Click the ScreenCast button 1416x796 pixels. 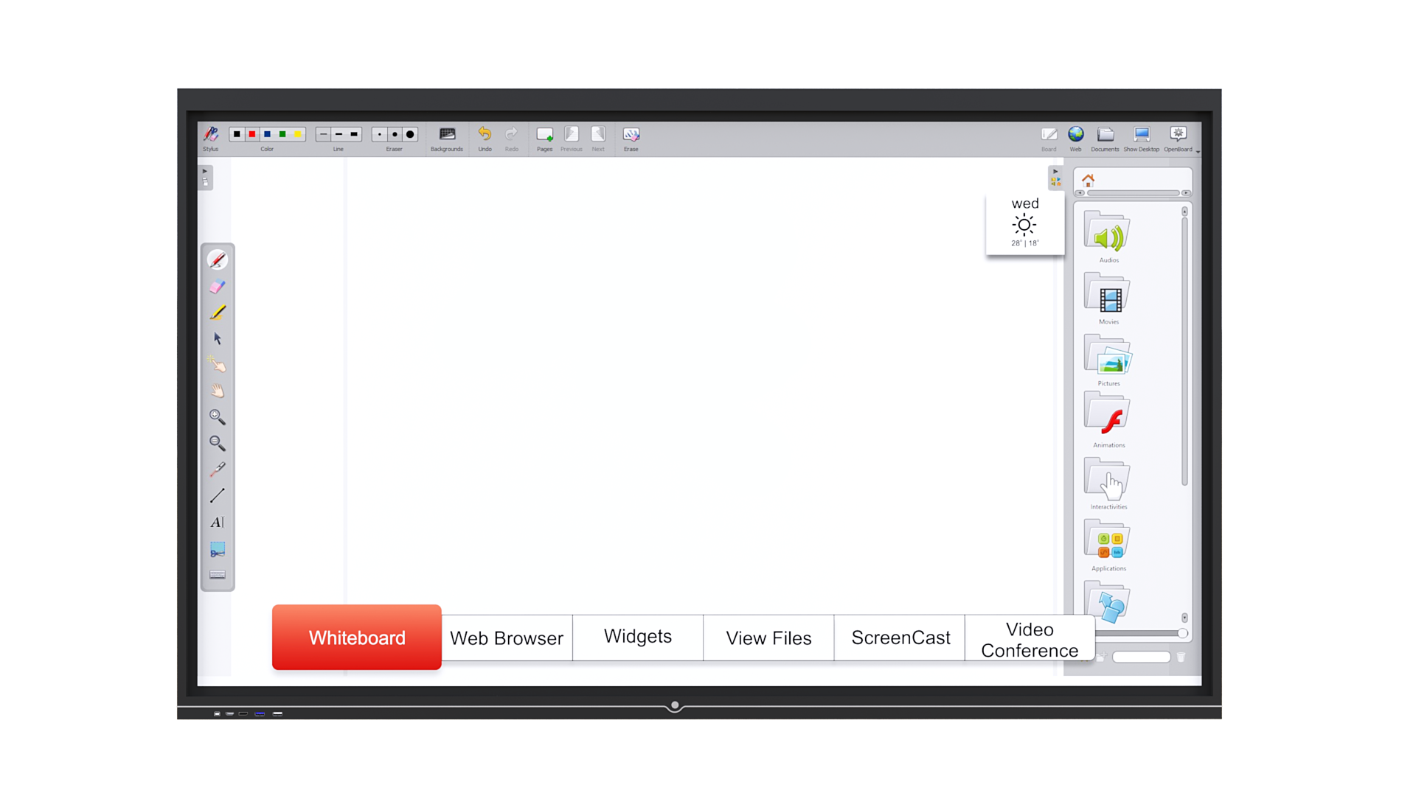(900, 637)
